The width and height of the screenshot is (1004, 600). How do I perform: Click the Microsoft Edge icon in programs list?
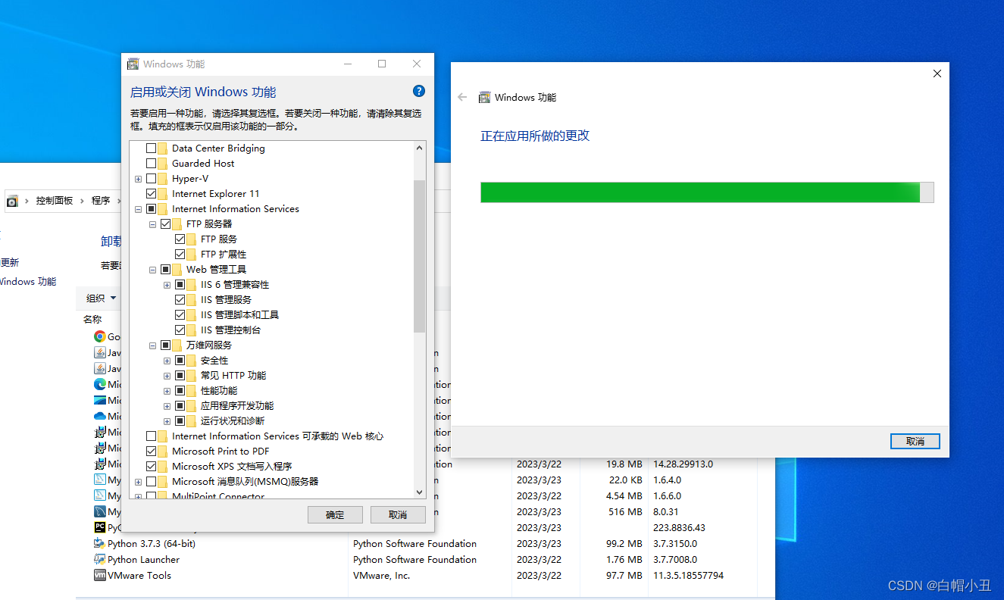pyautogui.click(x=100, y=384)
